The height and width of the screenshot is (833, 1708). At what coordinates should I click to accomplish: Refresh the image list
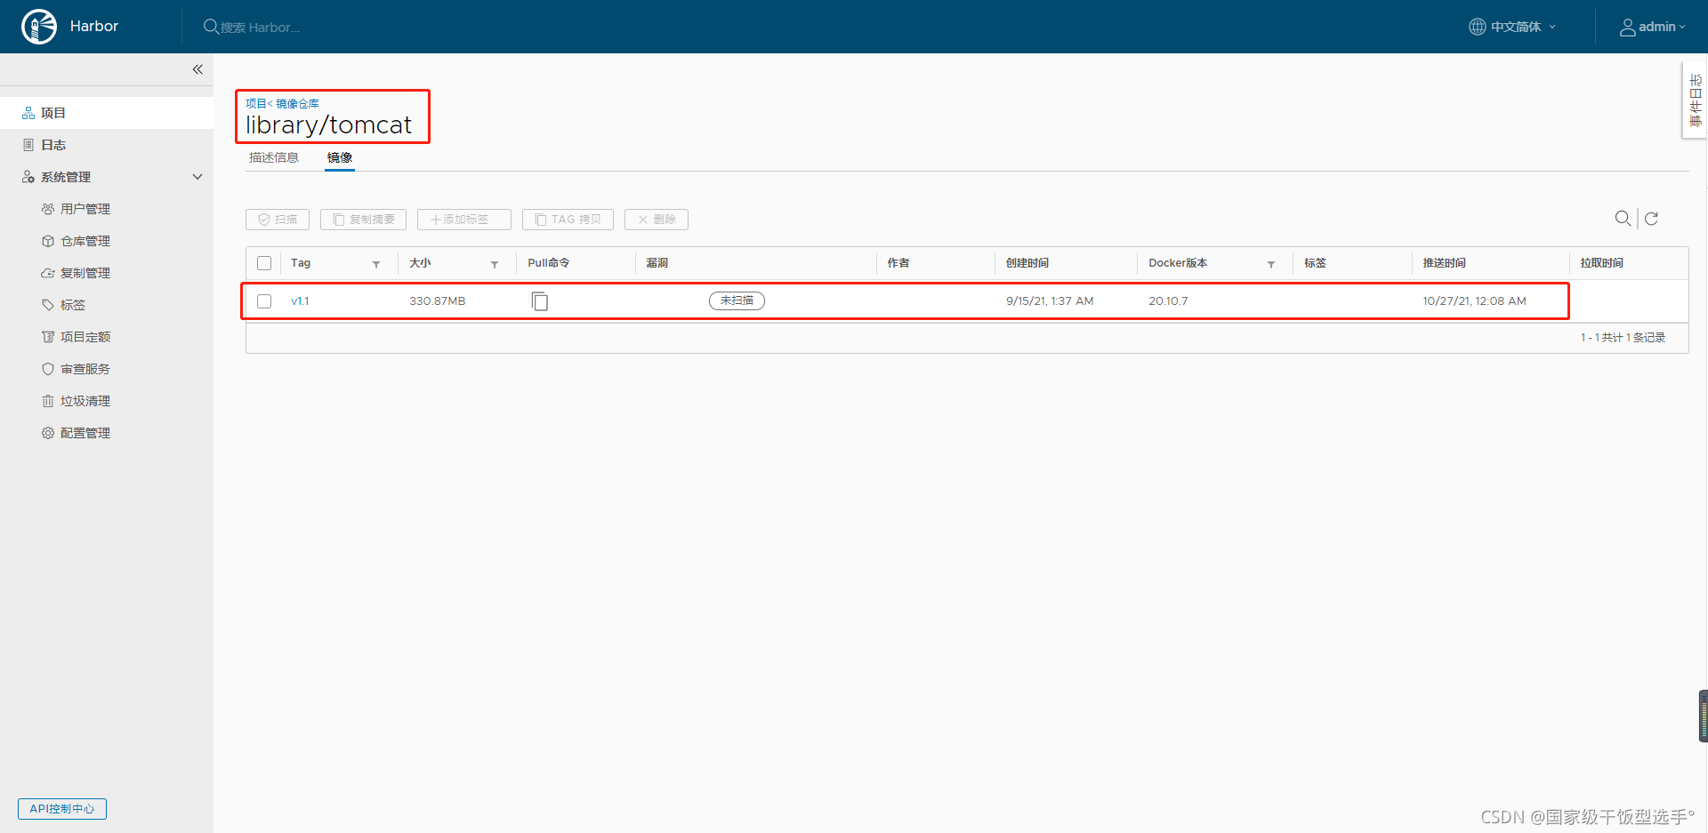(1651, 219)
